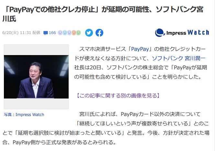Click the light blue smiley face reaction
Image resolution: width=215 pixels, height=151 pixels.
pyautogui.click(x=65, y=33)
